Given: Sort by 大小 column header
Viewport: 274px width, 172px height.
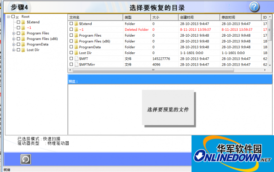Looking at the screenshot, I should (164, 17).
